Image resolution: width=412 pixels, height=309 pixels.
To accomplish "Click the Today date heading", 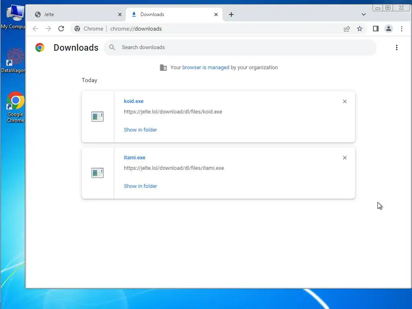I will [x=89, y=80].
